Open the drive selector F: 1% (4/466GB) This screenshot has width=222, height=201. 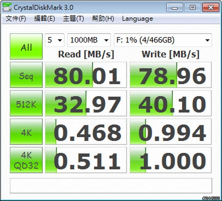[163, 40]
